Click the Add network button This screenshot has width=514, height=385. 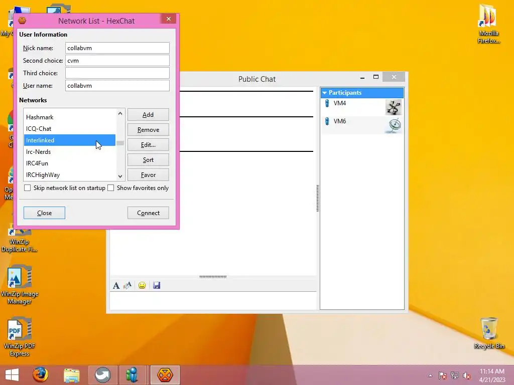click(148, 115)
